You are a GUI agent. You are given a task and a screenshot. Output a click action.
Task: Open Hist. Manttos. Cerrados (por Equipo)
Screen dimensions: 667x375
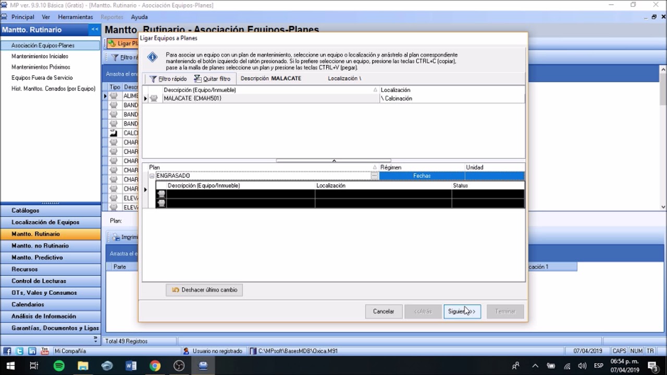53,89
